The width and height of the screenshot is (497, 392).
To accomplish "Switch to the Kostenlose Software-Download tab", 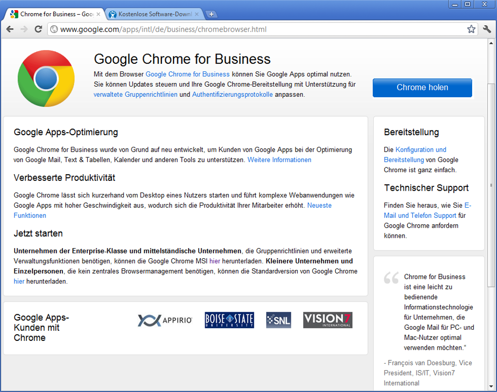I will [155, 14].
